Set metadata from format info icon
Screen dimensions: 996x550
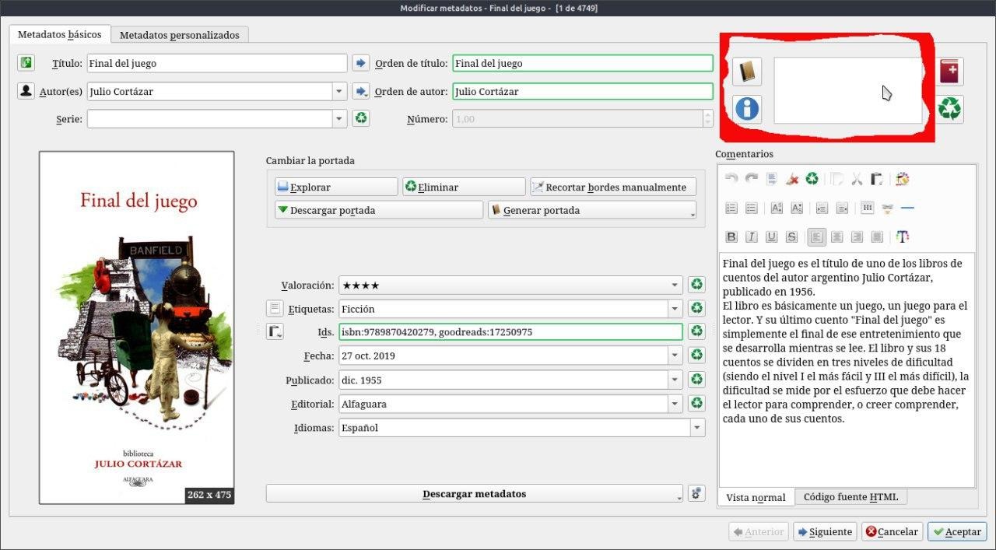pyautogui.click(x=747, y=108)
